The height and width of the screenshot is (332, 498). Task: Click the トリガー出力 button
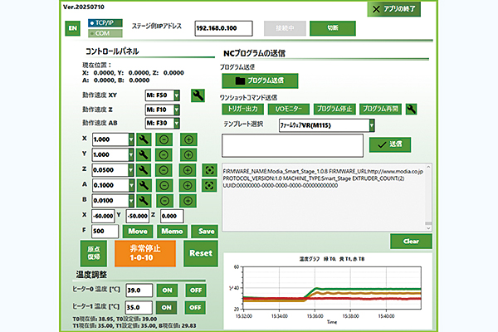(242, 109)
